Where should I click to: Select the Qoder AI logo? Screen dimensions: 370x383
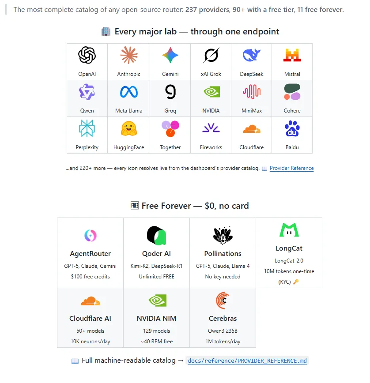tap(156, 236)
